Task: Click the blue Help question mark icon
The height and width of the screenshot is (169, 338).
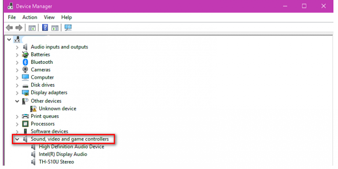Action: click(45, 28)
